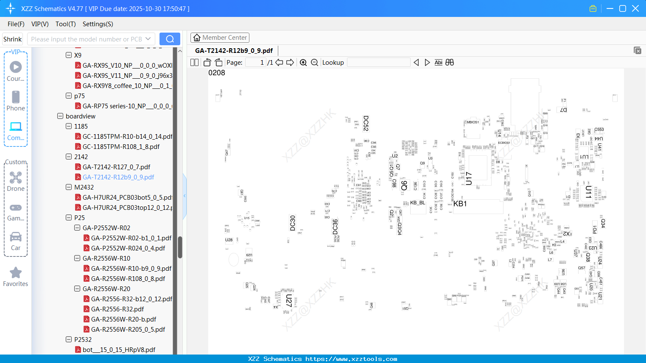Open GC-1185TPM-R10-b14_0_14.pdf
Screen dimensions: 646x363
127,136
